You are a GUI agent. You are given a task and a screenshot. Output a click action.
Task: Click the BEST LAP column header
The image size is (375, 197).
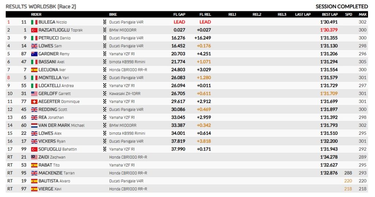pos(330,14)
